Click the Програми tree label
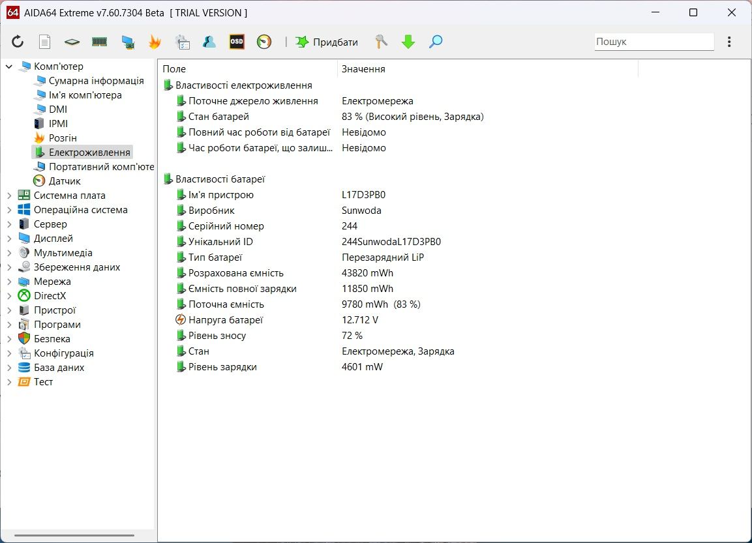This screenshot has width=752, height=543. coord(57,325)
